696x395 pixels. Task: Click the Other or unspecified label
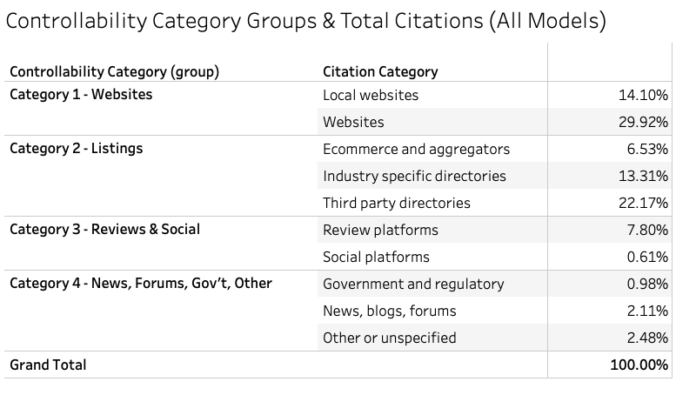pos(390,338)
